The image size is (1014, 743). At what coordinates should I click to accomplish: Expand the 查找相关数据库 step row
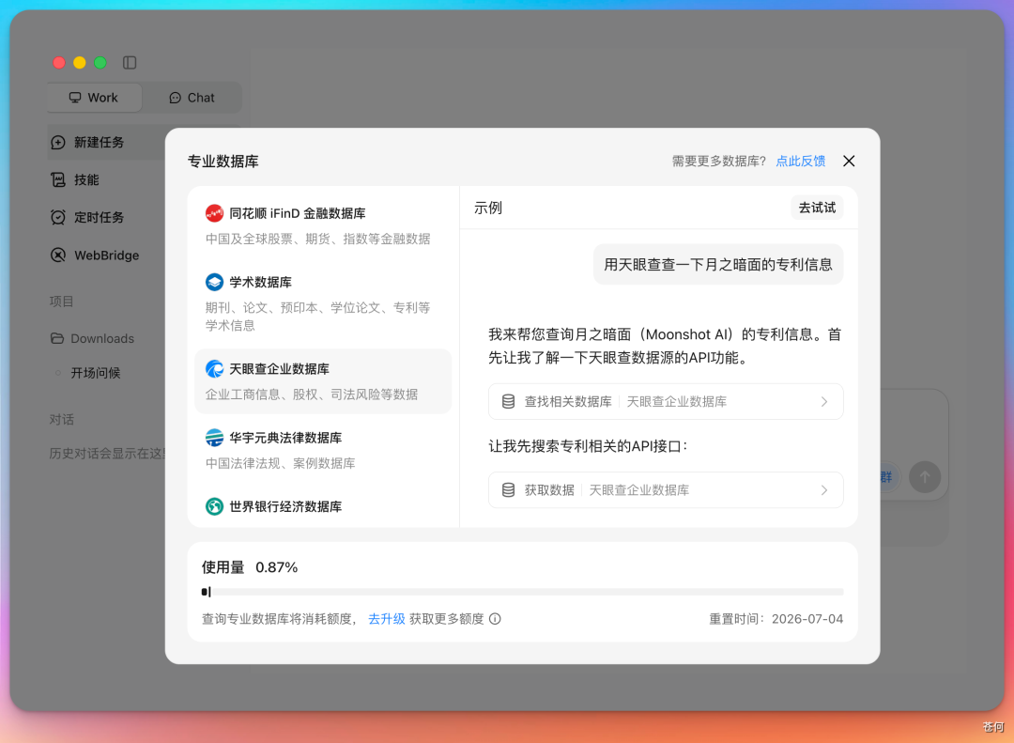[666, 401]
